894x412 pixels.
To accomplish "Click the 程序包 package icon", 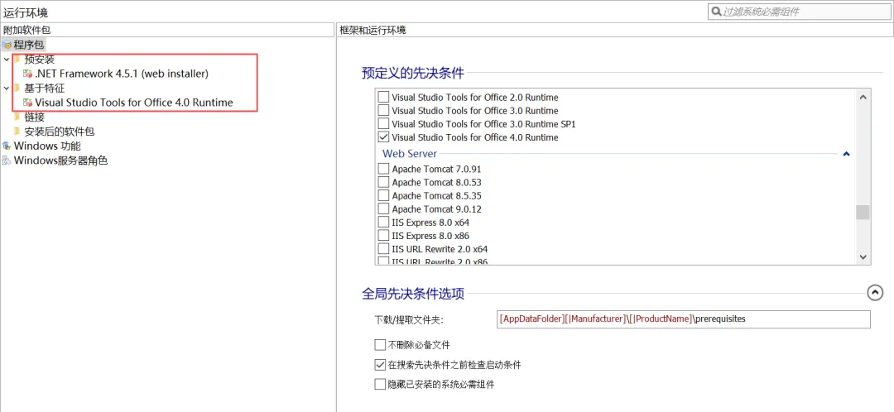I will point(7,45).
